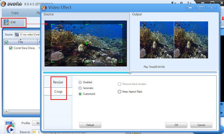Click the bottom-right green crop corner handle

pyautogui.click(x=121, y=61)
